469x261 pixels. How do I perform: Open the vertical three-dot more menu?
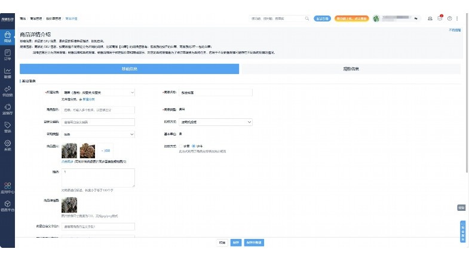tap(457, 19)
